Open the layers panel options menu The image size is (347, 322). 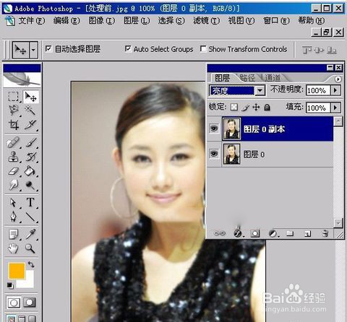[x=338, y=79]
